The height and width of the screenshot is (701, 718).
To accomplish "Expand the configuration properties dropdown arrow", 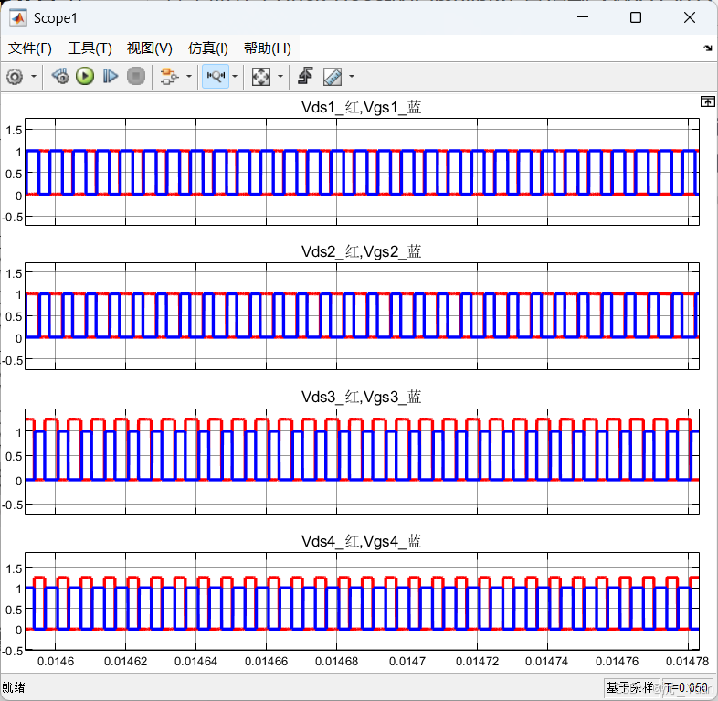I will 34,77.
